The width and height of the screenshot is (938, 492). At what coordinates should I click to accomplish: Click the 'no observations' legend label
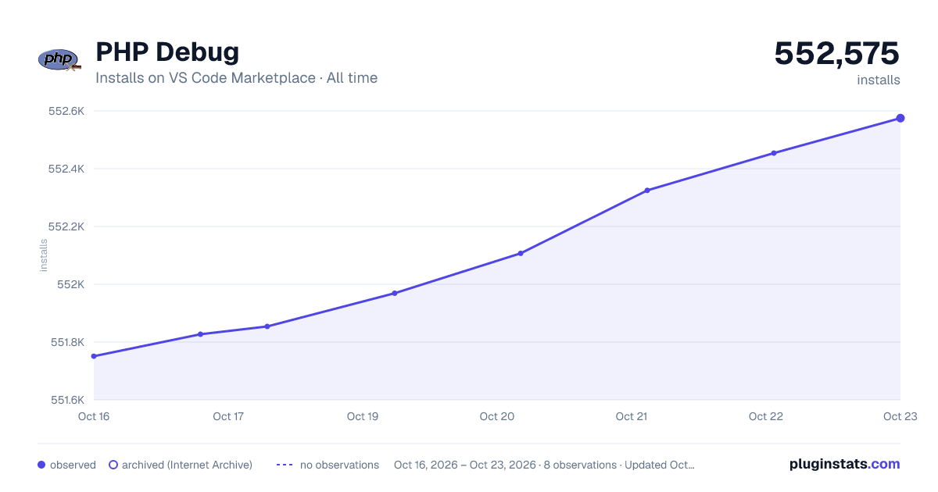[x=339, y=465]
